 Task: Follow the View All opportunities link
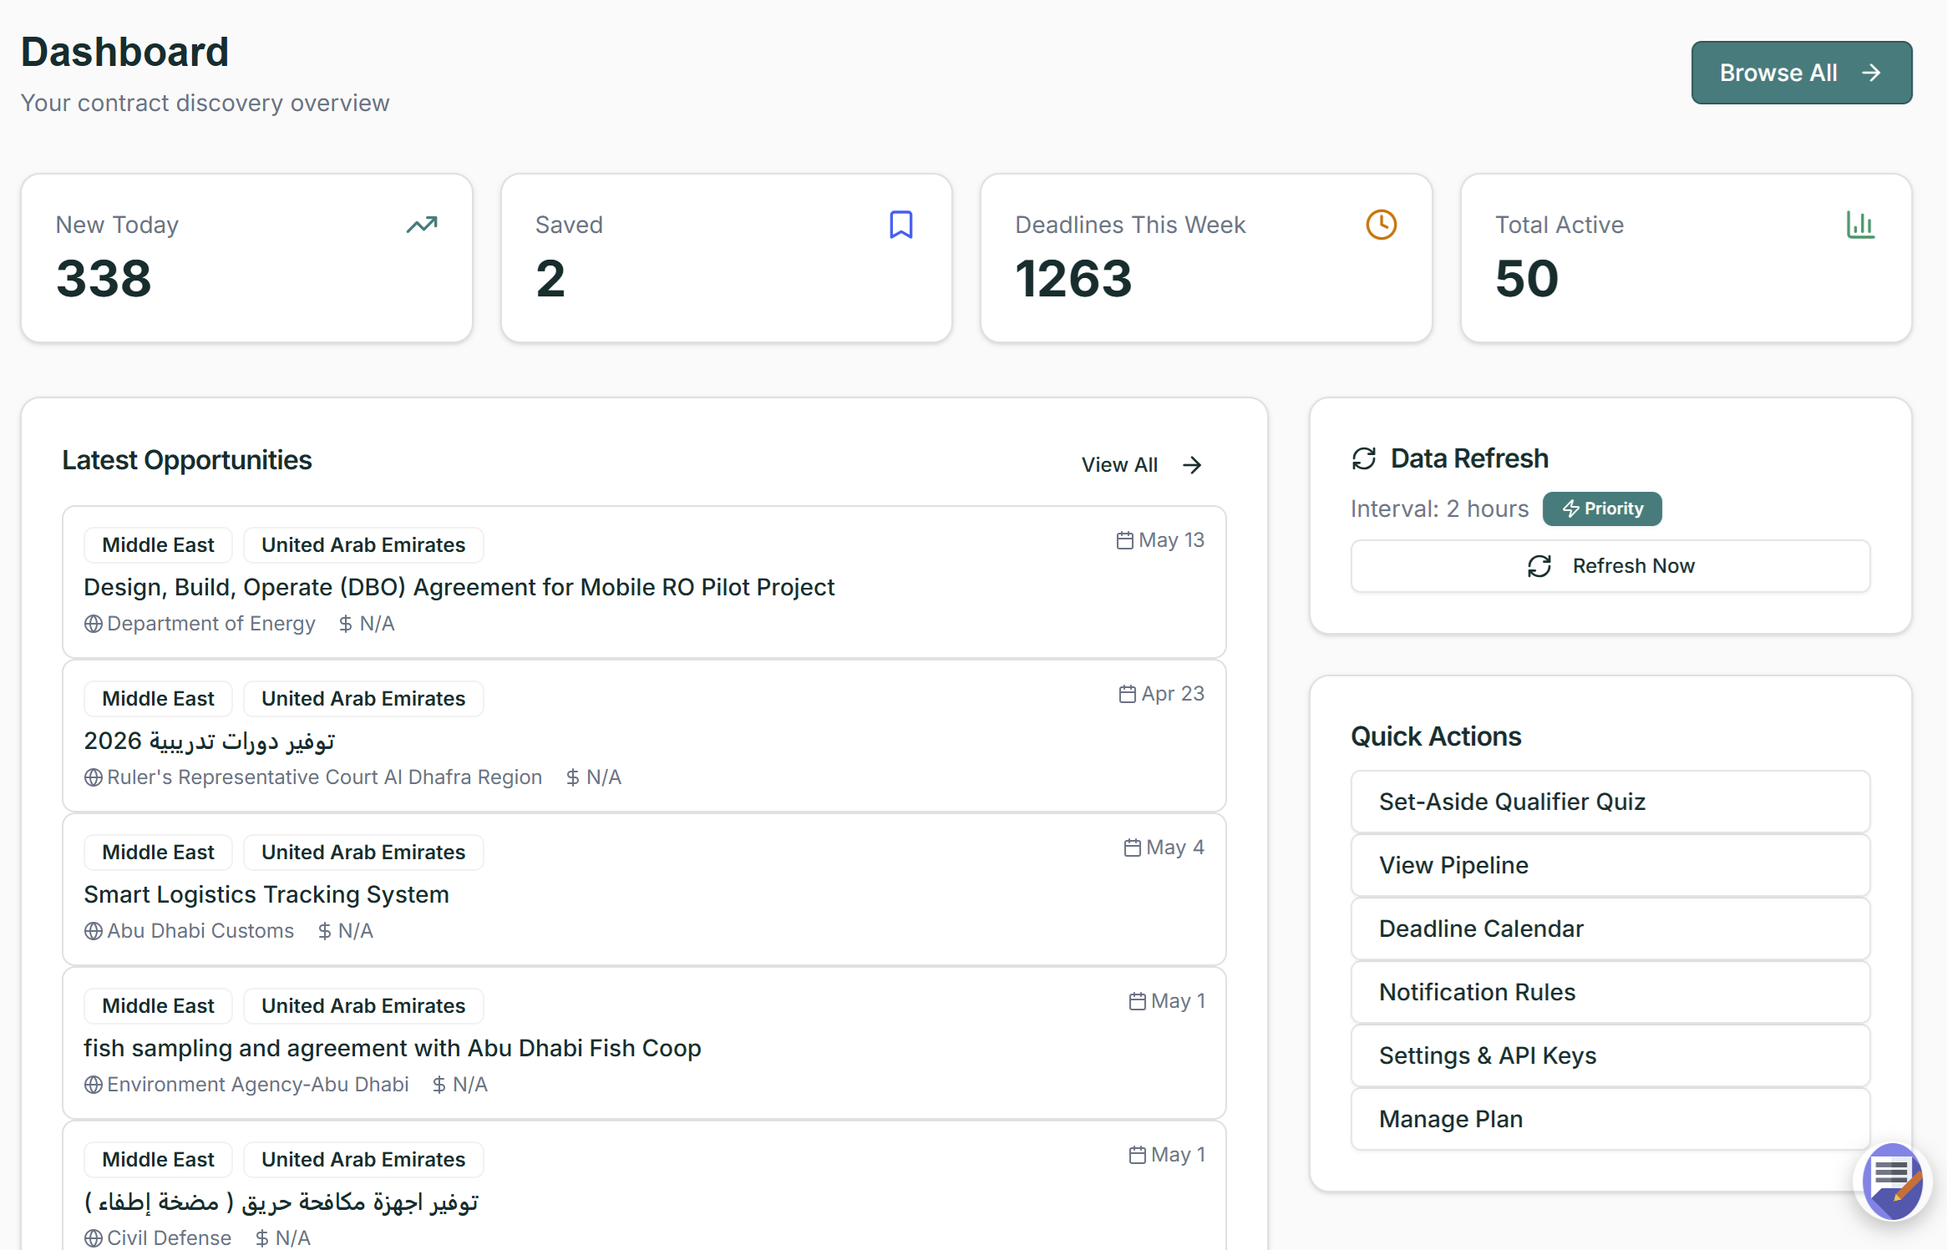point(1140,465)
